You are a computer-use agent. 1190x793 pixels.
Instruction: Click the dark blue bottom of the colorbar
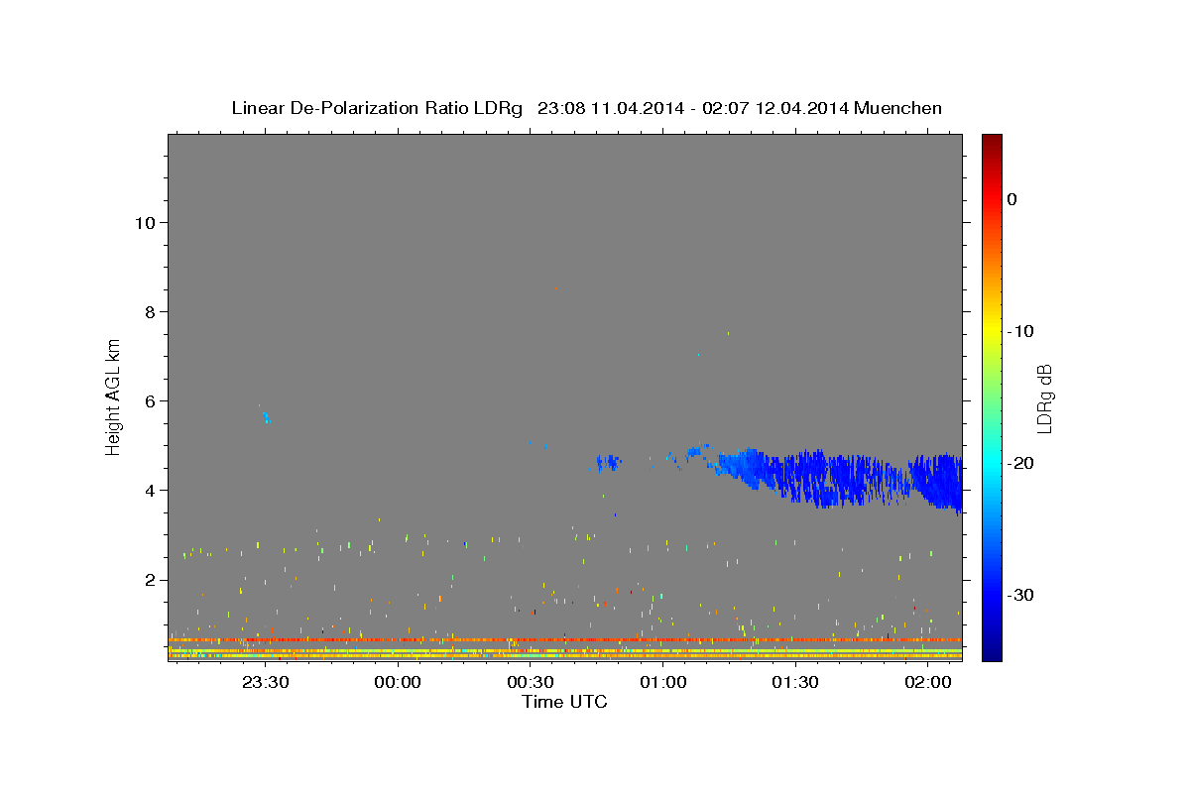pyautogui.click(x=992, y=652)
